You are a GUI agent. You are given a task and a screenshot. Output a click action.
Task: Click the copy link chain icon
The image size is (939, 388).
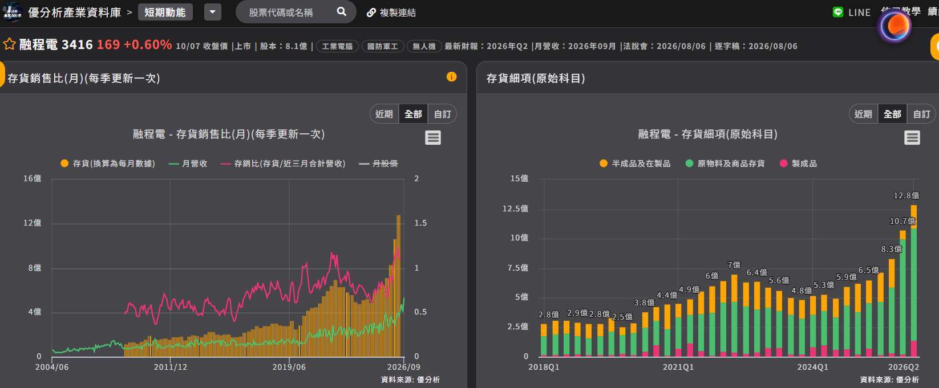(x=371, y=13)
